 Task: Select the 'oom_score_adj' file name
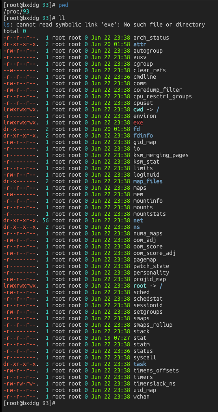[154, 253]
